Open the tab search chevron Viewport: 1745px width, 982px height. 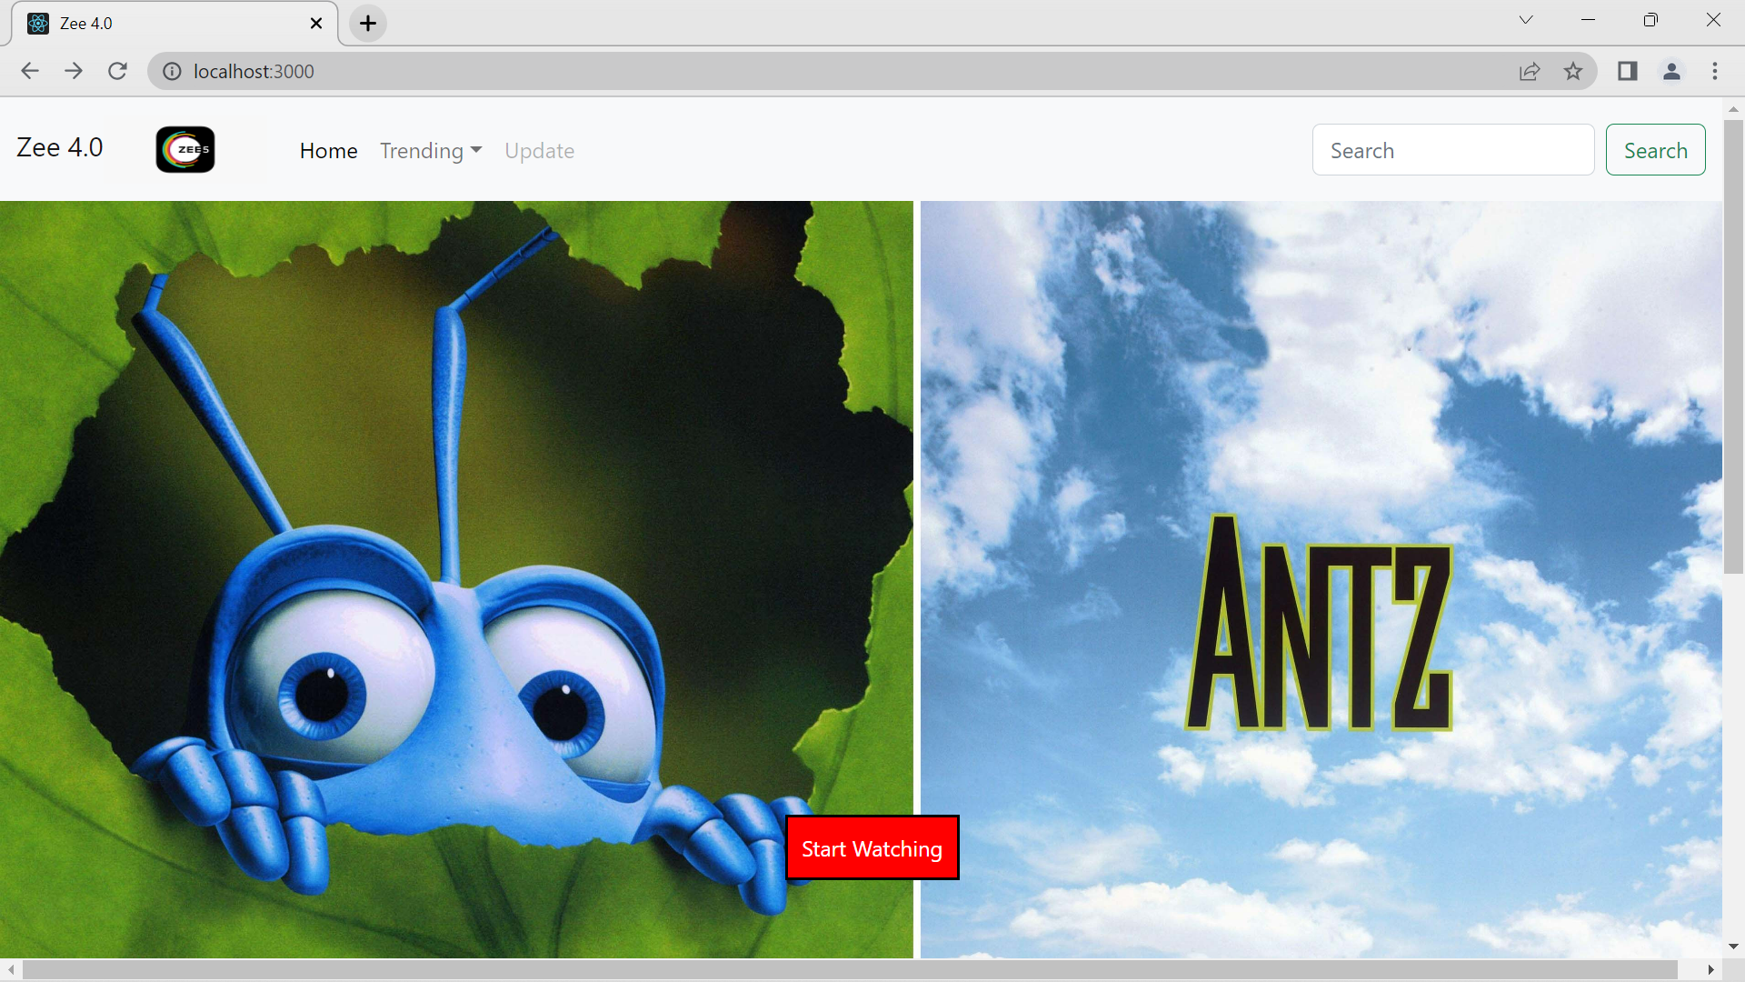pyautogui.click(x=1526, y=20)
